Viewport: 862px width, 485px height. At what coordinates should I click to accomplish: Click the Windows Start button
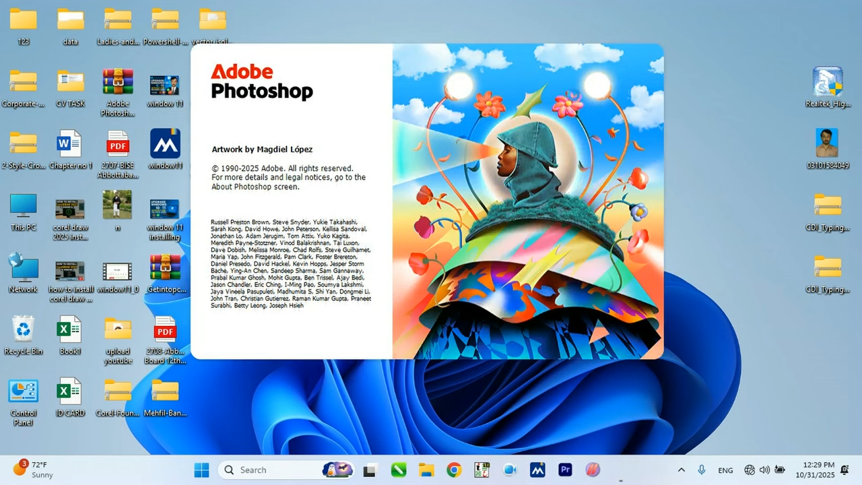pyautogui.click(x=201, y=470)
